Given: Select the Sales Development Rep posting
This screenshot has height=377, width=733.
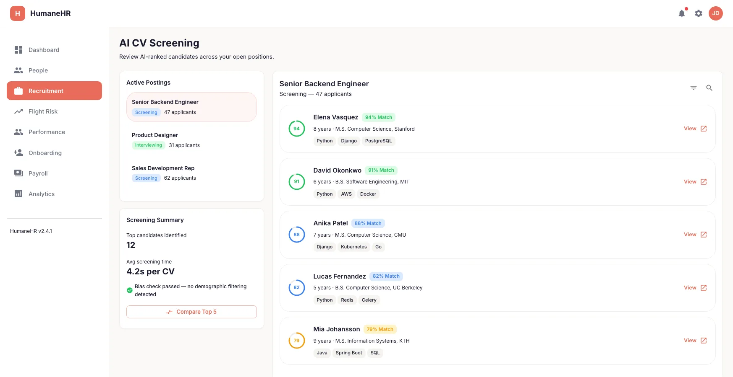Looking at the screenshot, I should pyautogui.click(x=191, y=173).
